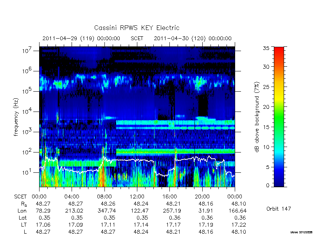The width and height of the screenshot is (313, 234).
Task: Click the LT value '17.09'
Action: point(76,225)
